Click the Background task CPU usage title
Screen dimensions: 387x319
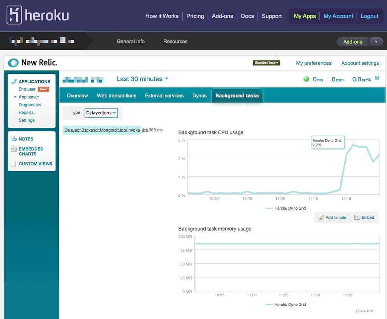tap(211, 132)
